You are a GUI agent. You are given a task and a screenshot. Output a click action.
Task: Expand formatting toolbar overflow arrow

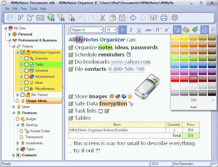[x=213, y=30]
